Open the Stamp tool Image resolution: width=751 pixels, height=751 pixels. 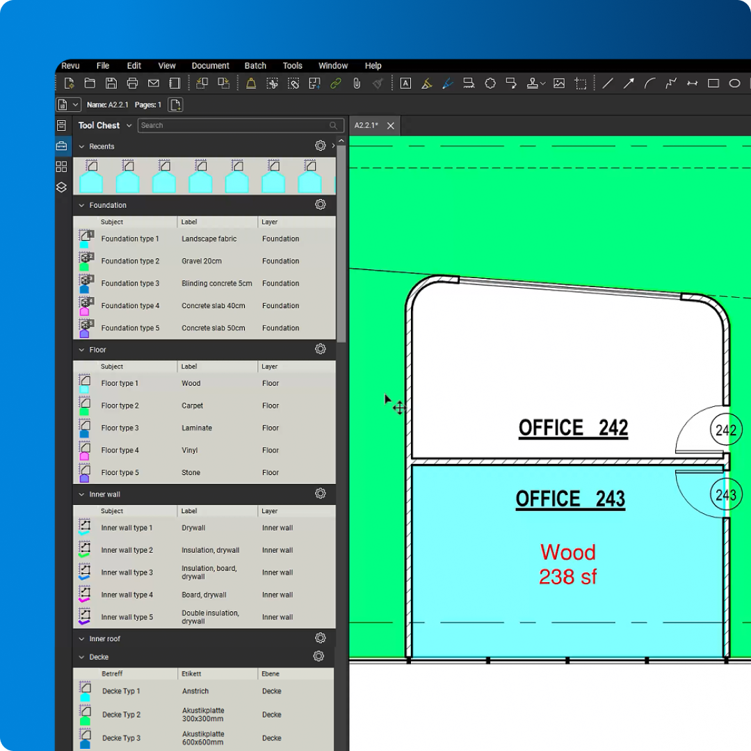tap(533, 83)
